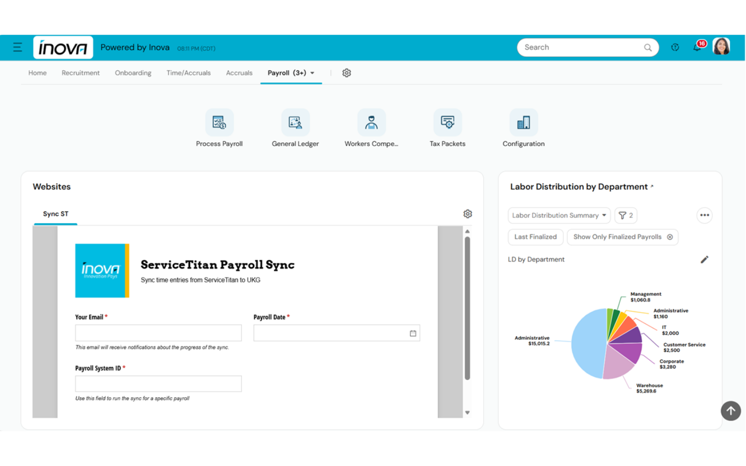Remove Show Only Finalized Payrolls filter
The width and height of the screenshot is (746, 466).
click(670, 237)
